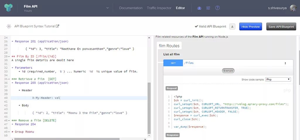
Task: Click 'Remove a film [DELETE]' line
Action: 34,120
